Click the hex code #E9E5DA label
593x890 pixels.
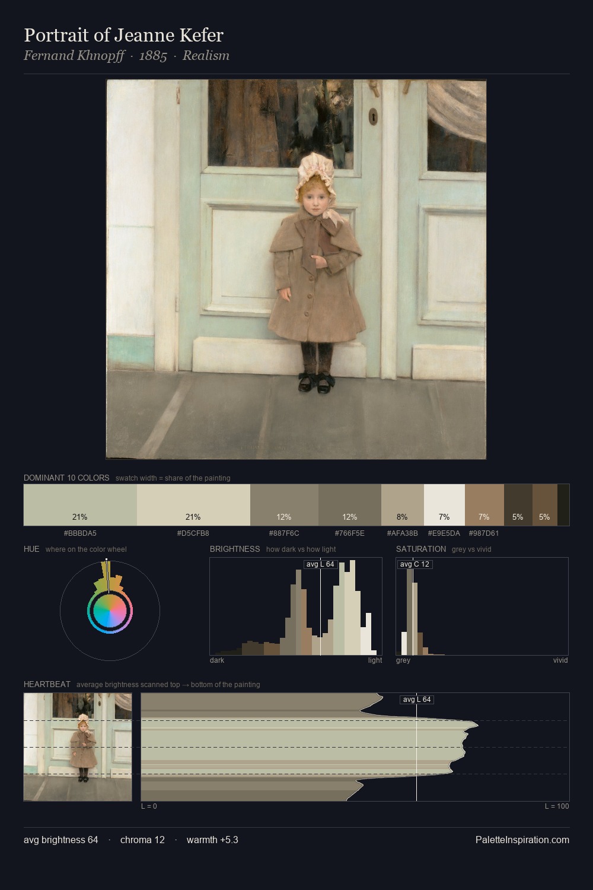pyautogui.click(x=444, y=533)
